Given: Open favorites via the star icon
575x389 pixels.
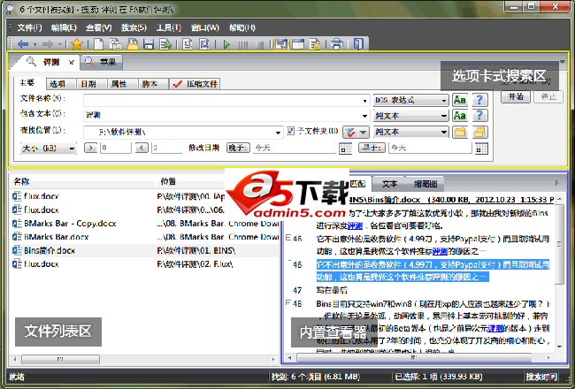Looking at the screenshot, I should (x=77, y=44).
